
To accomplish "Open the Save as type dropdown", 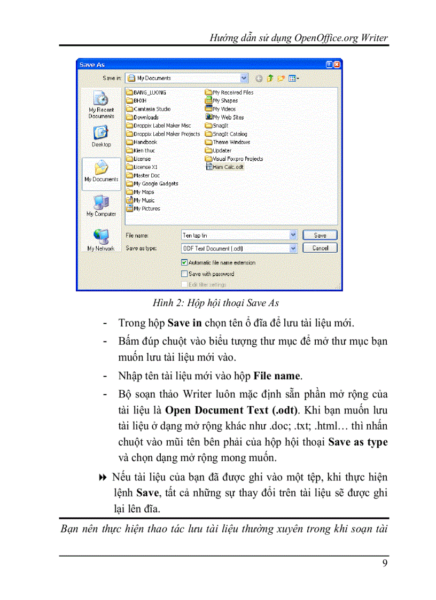I will [293, 248].
